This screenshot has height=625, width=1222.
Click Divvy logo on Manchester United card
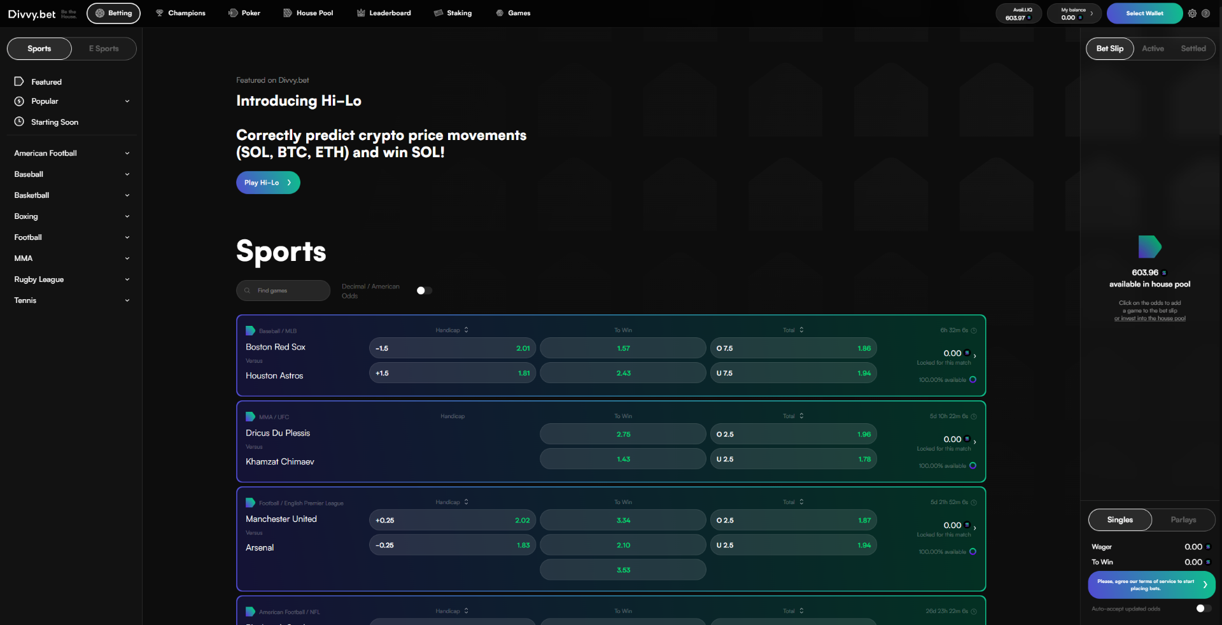tap(250, 503)
